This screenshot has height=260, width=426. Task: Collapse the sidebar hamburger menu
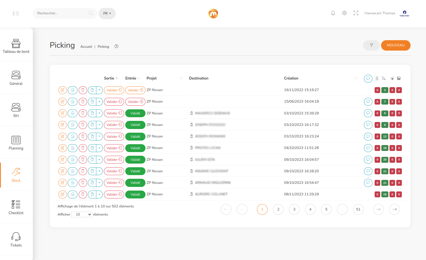tap(16, 13)
